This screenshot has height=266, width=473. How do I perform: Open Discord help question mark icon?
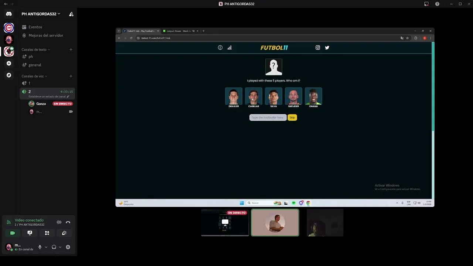(x=437, y=4)
